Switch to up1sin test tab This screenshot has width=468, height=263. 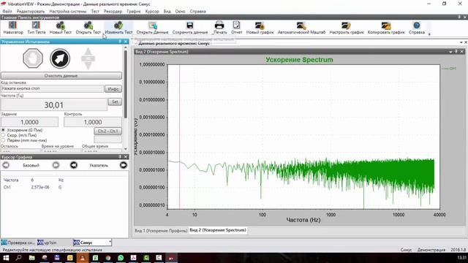47,243
